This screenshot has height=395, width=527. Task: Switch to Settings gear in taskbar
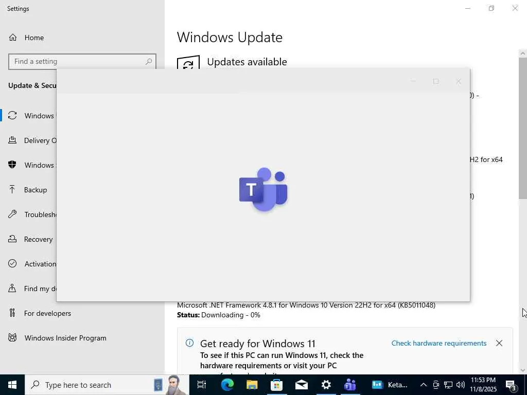(326, 385)
